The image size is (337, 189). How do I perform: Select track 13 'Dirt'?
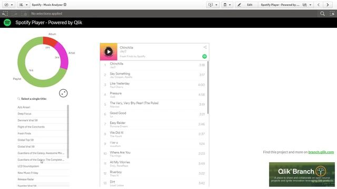pos(154,183)
